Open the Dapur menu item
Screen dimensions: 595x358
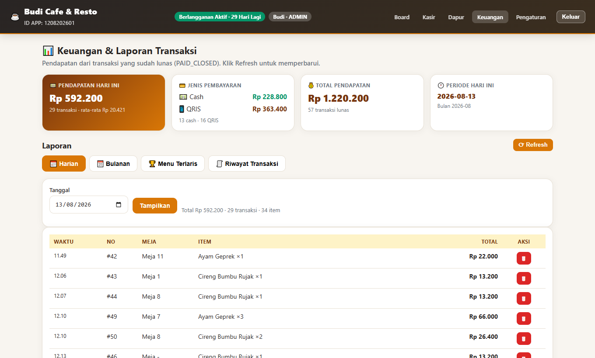pyautogui.click(x=456, y=17)
